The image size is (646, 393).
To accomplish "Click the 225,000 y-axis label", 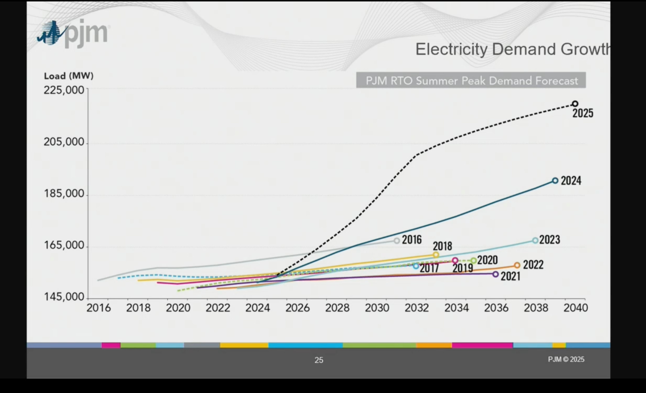I will click(64, 90).
